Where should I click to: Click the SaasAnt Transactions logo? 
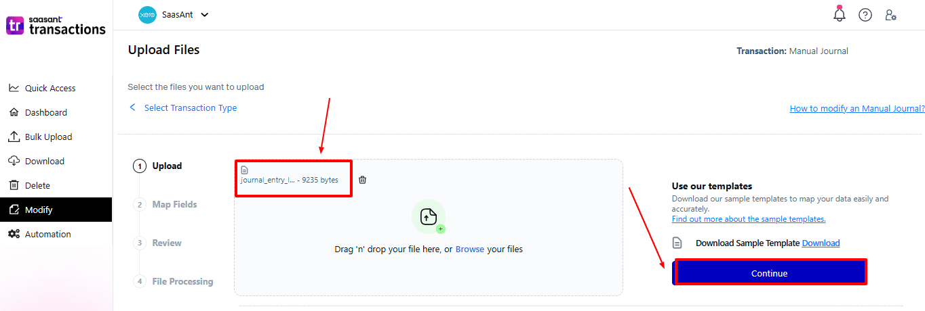click(x=56, y=26)
